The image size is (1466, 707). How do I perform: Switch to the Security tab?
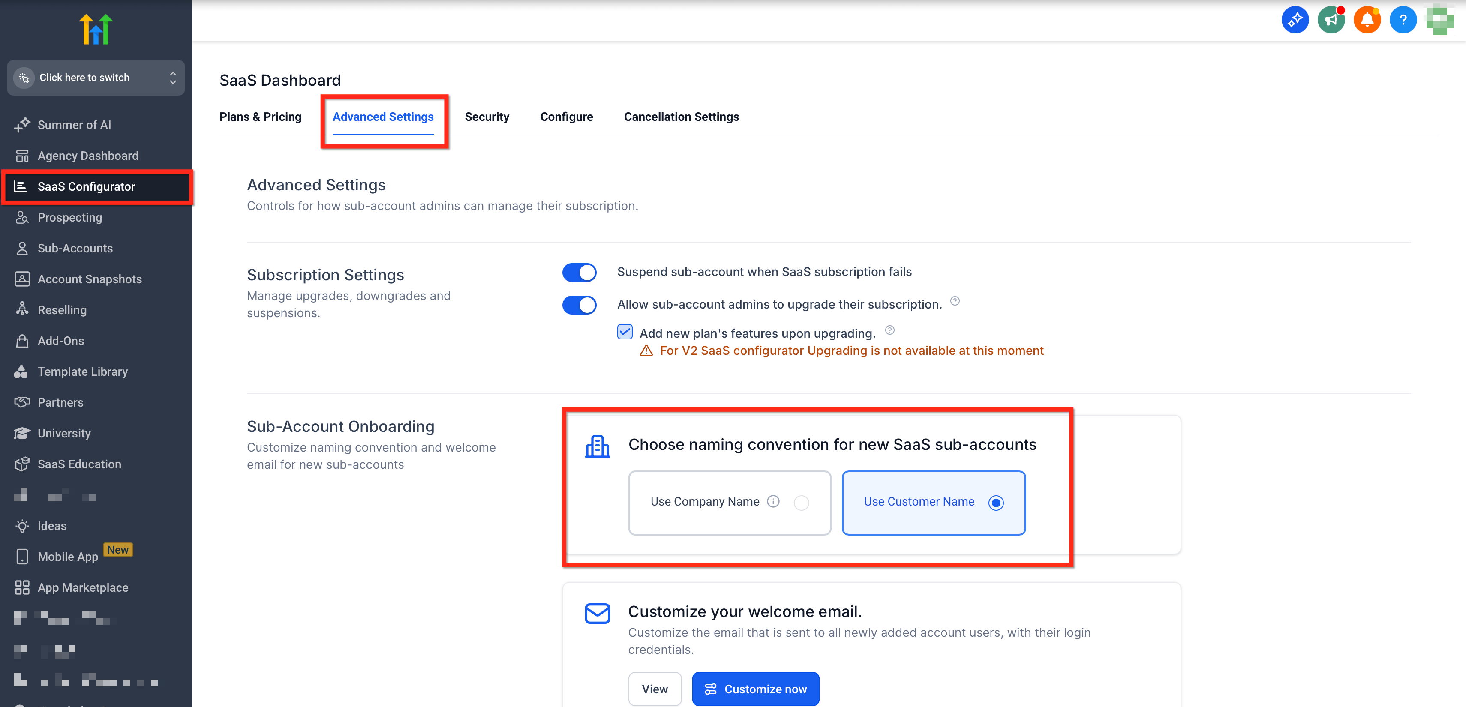487,117
